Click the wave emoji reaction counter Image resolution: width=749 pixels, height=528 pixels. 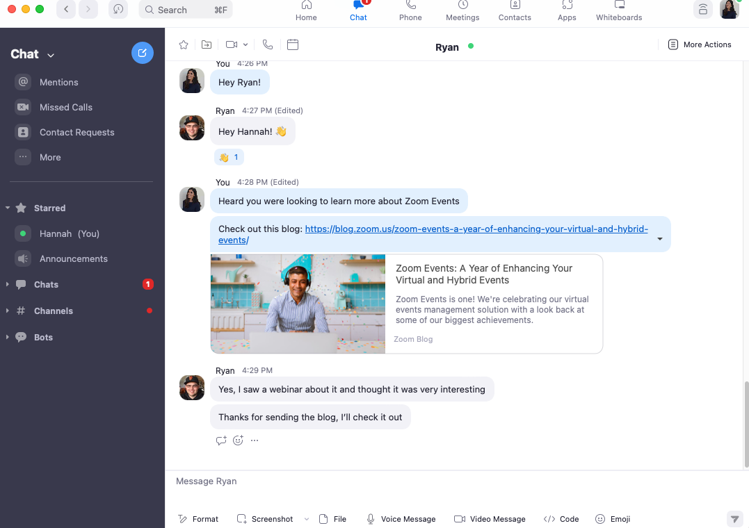click(x=229, y=157)
